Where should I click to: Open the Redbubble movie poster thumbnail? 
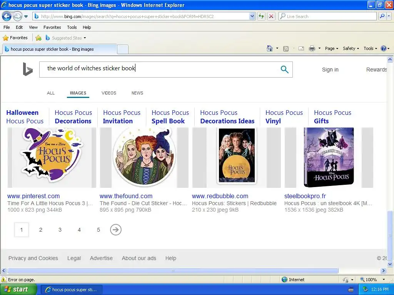[237, 157]
